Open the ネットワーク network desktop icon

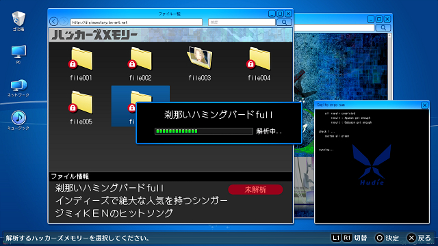click(18, 88)
